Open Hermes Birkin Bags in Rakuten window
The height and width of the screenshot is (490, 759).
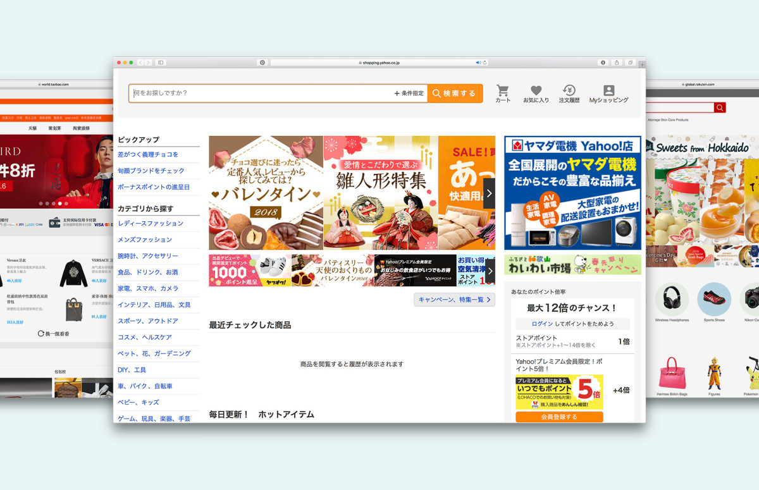pos(672,377)
